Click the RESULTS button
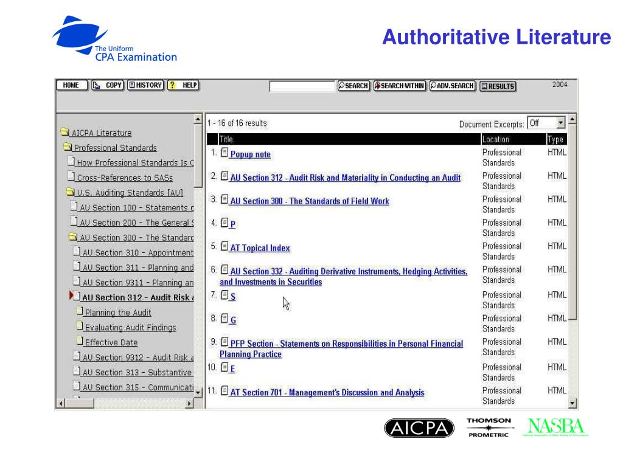 pos(498,86)
